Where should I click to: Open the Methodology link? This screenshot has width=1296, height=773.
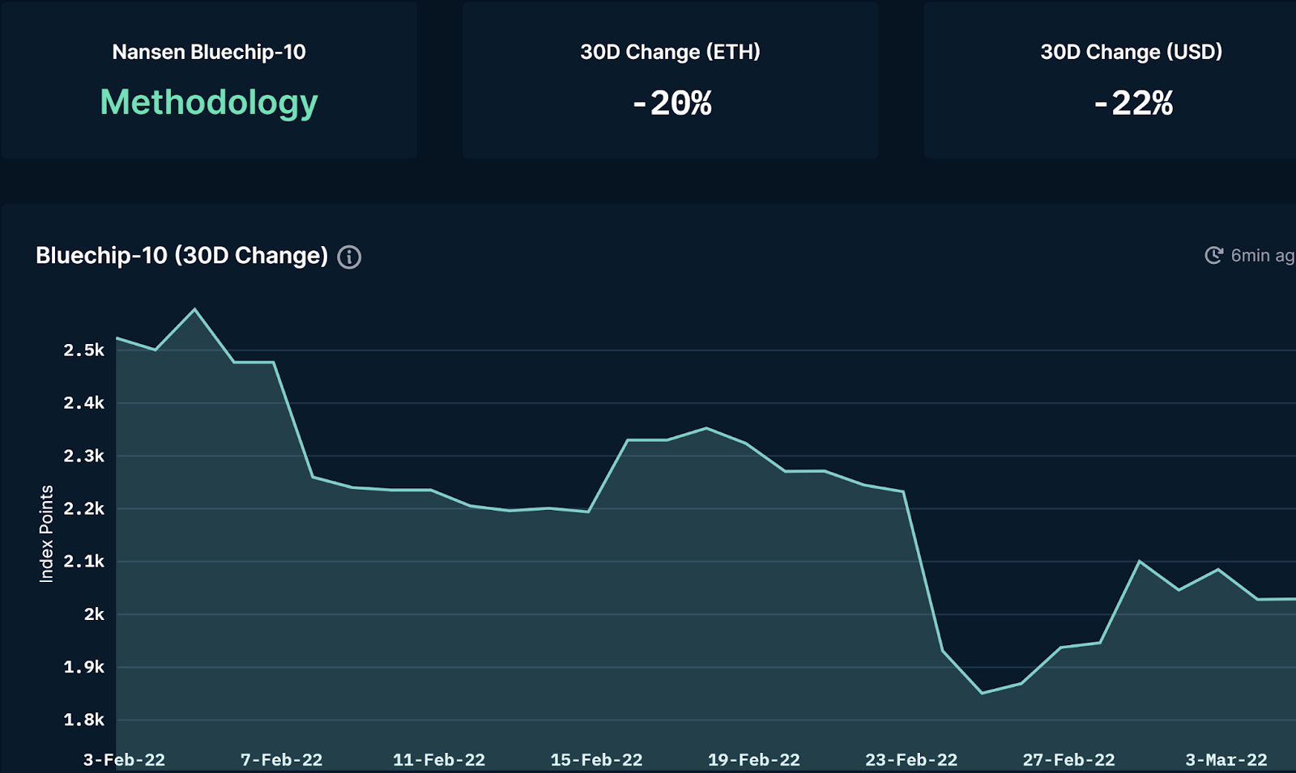(209, 104)
